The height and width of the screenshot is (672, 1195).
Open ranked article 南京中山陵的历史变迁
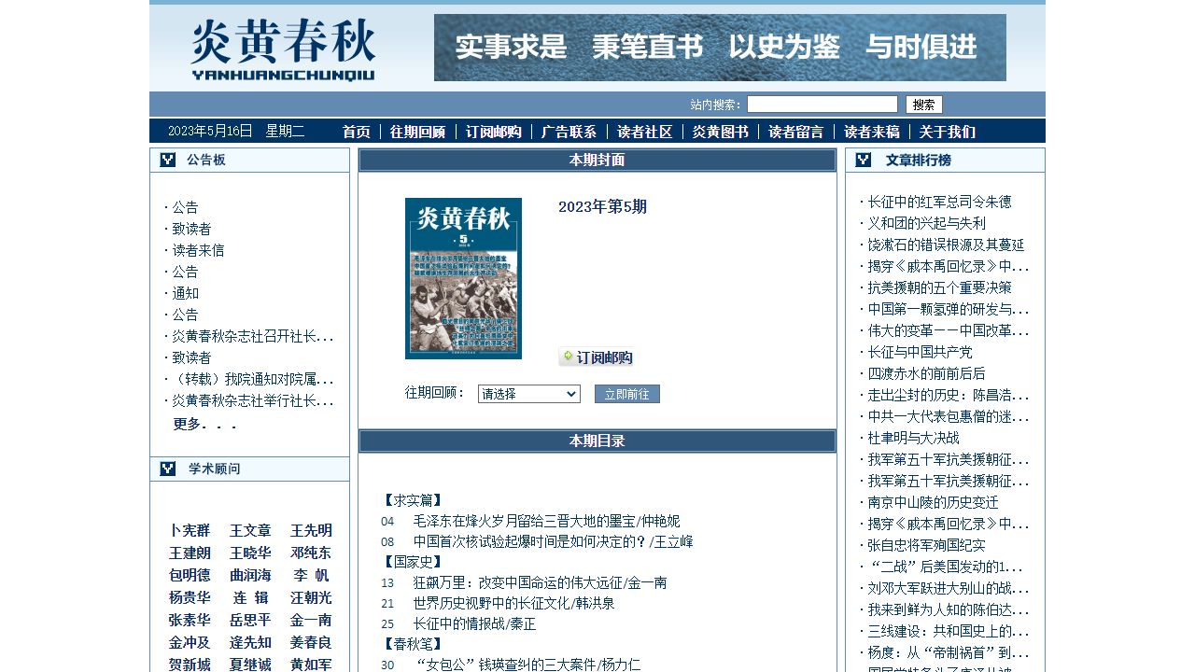click(x=933, y=502)
